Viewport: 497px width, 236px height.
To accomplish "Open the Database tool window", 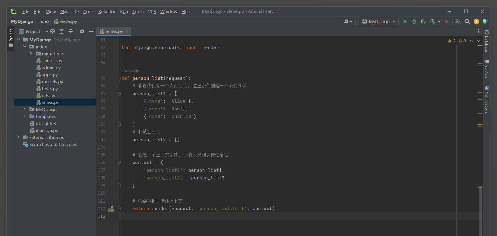I will coord(487,41).
